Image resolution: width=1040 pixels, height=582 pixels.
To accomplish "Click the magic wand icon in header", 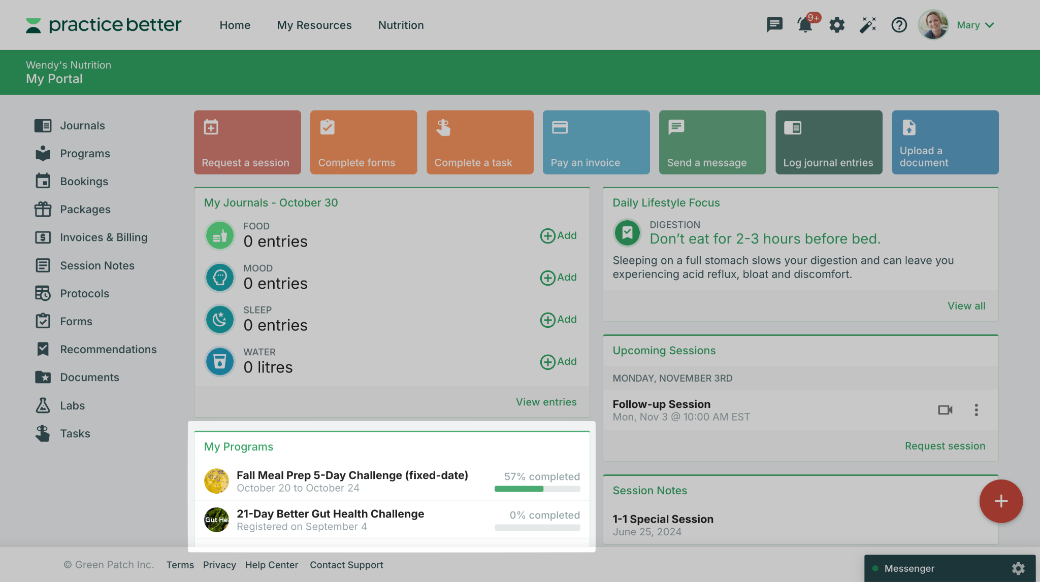I will 868,24.
